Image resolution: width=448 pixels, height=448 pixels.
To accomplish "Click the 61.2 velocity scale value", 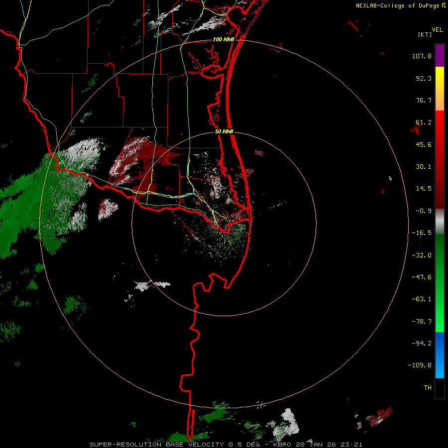I will click(424, 122).
